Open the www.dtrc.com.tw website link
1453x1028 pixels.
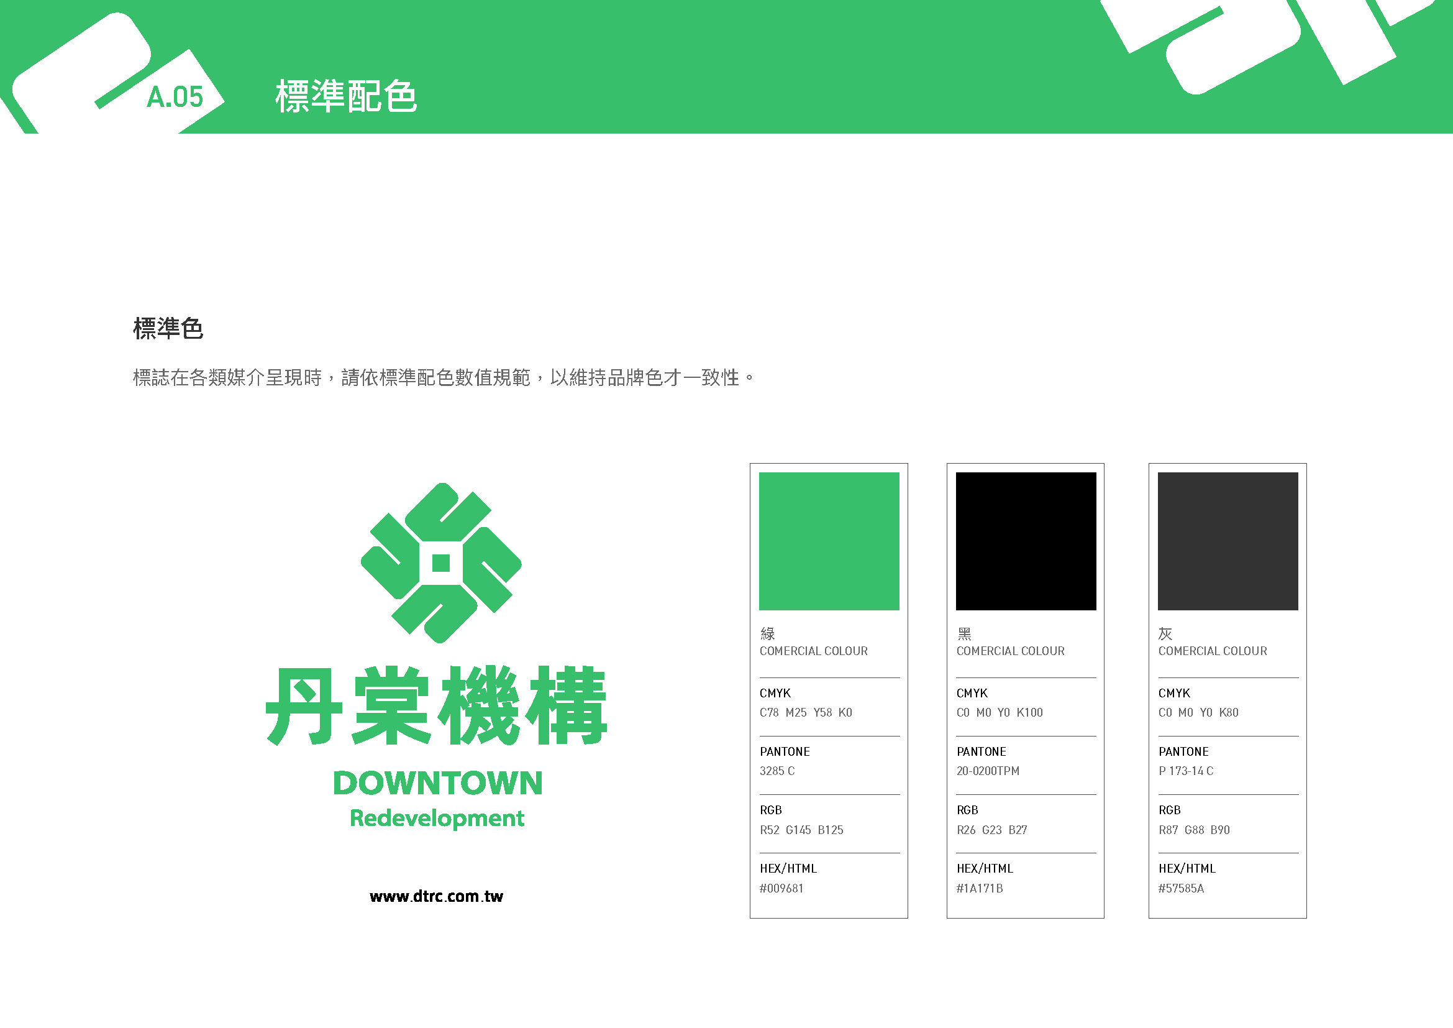(x=436, y=896)
